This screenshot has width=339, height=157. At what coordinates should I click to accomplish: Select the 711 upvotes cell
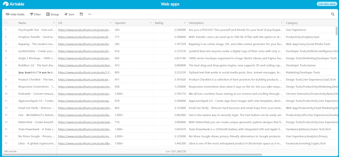pyautogui.click(x=133, y=37)
